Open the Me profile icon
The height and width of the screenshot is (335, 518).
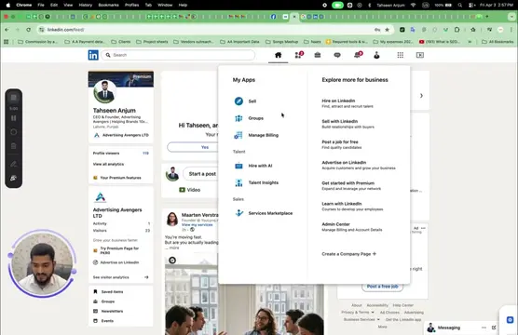coord(376,55)
